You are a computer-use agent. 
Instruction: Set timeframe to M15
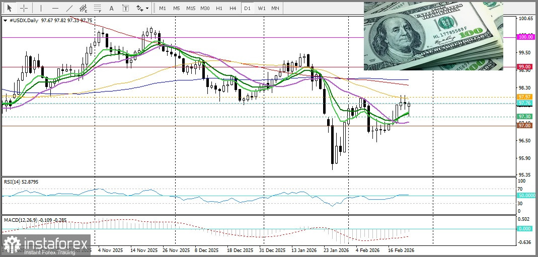[190, 8]
